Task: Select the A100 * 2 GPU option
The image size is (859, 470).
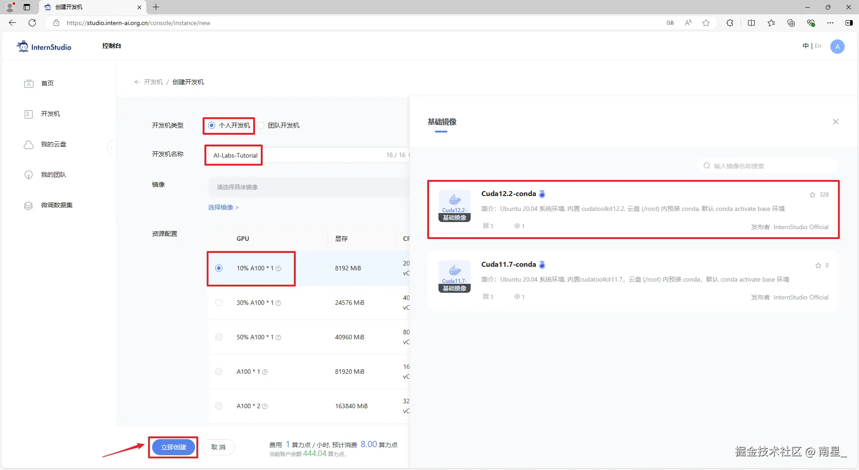Action: [219, 406]
